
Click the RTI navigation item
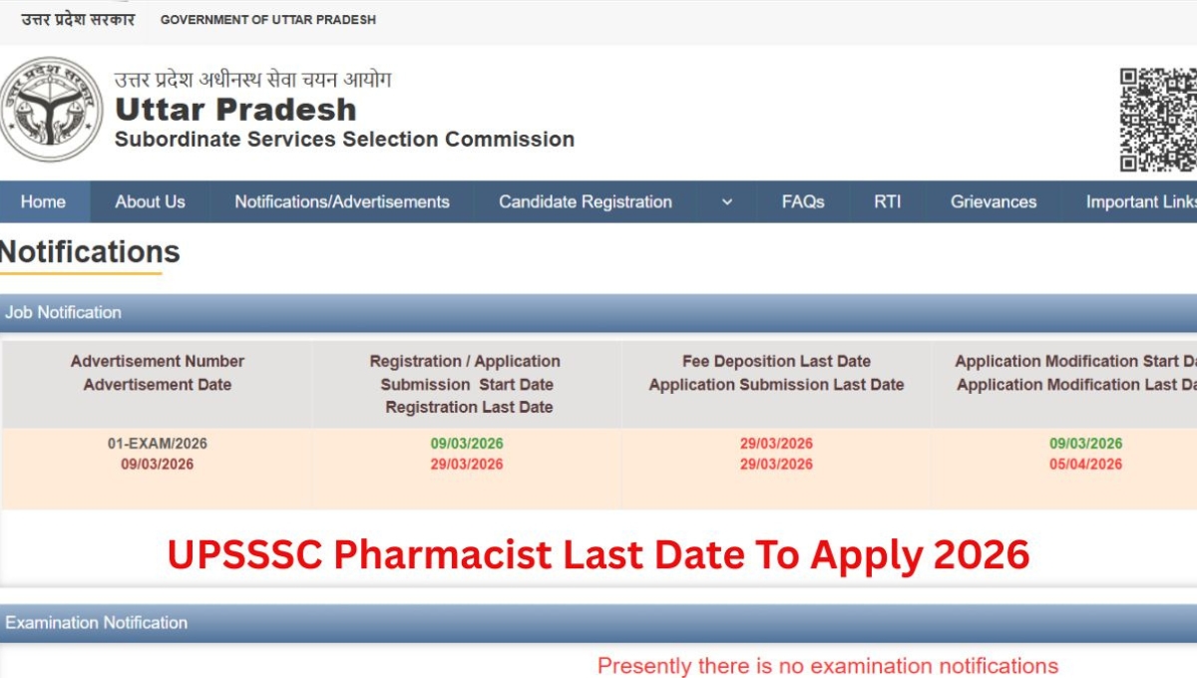(886, 201)
